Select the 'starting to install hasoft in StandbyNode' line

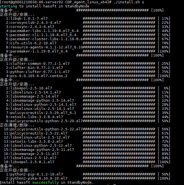click(45, 6)
